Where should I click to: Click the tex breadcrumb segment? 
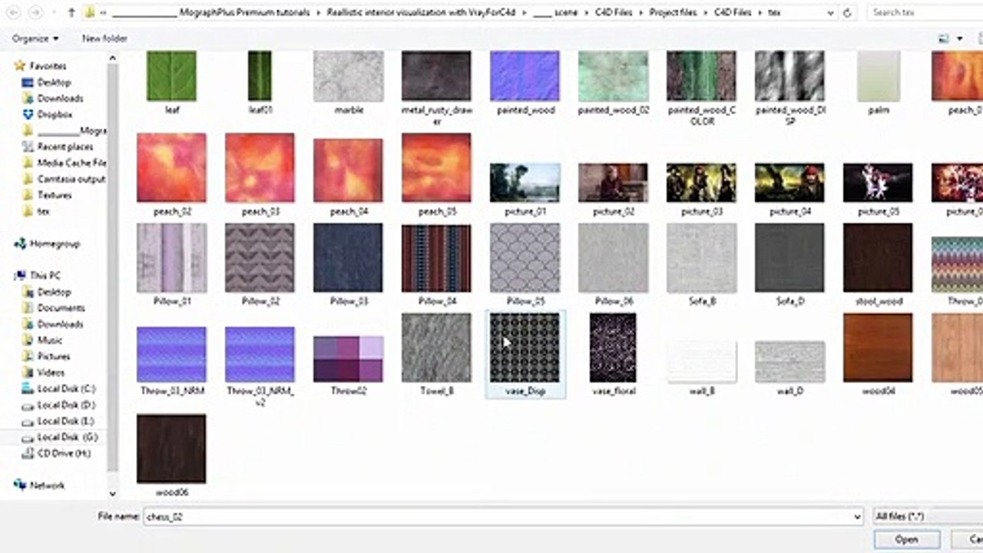tap(773, 13)
